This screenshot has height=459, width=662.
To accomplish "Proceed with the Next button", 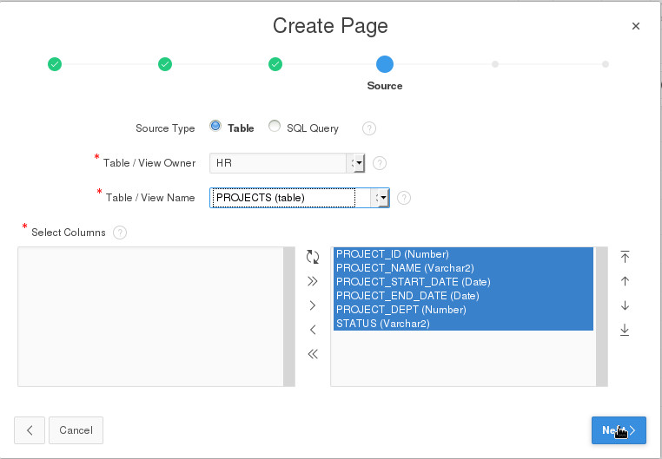I will coord(619,430).
